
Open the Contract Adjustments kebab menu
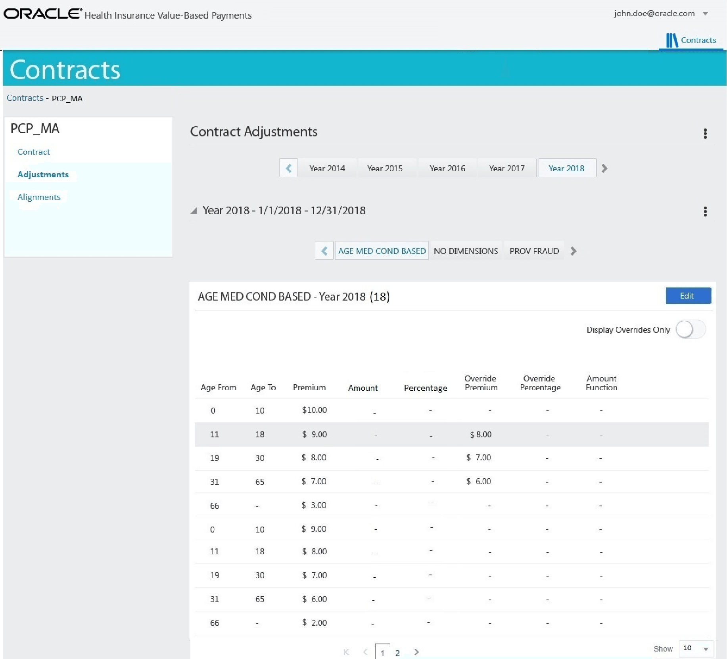click(705, 134)
